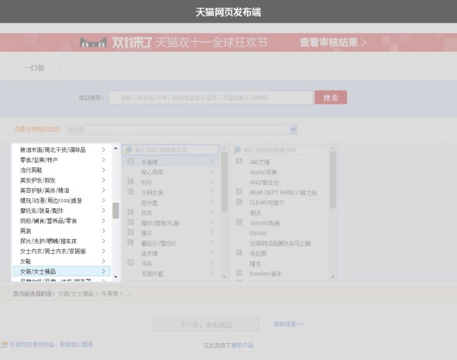Expand chevron beside 女鞋
This screenshot has height=360, width=457.
[x=104, y=261]
